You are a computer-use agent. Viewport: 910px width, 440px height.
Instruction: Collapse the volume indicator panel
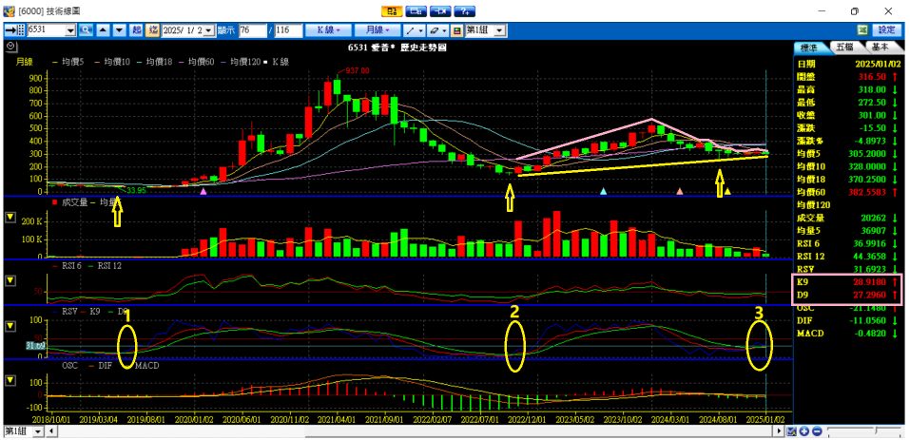click(10, 218)
